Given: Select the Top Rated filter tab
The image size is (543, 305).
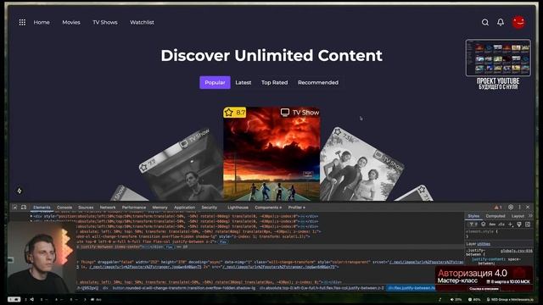Looking at the screenshot, I should (274, 82).
